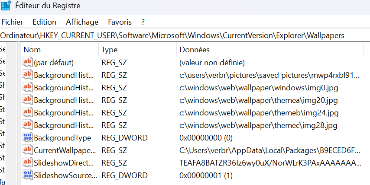Click the Registry Editor app icon in title bar
This screenshot has height=185, width=370.
(x=6, y=5)
